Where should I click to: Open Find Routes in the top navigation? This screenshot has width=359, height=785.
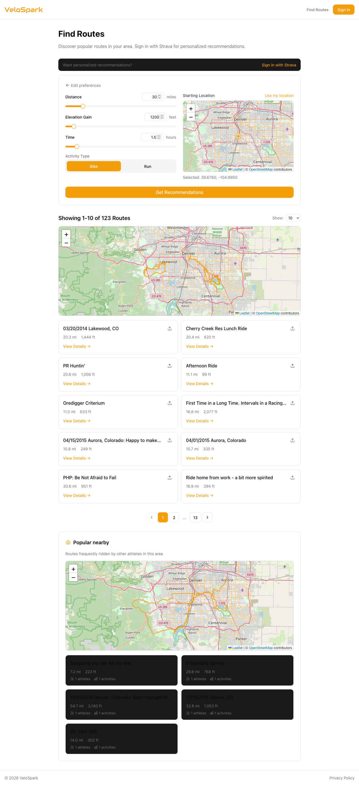(317, 10)
